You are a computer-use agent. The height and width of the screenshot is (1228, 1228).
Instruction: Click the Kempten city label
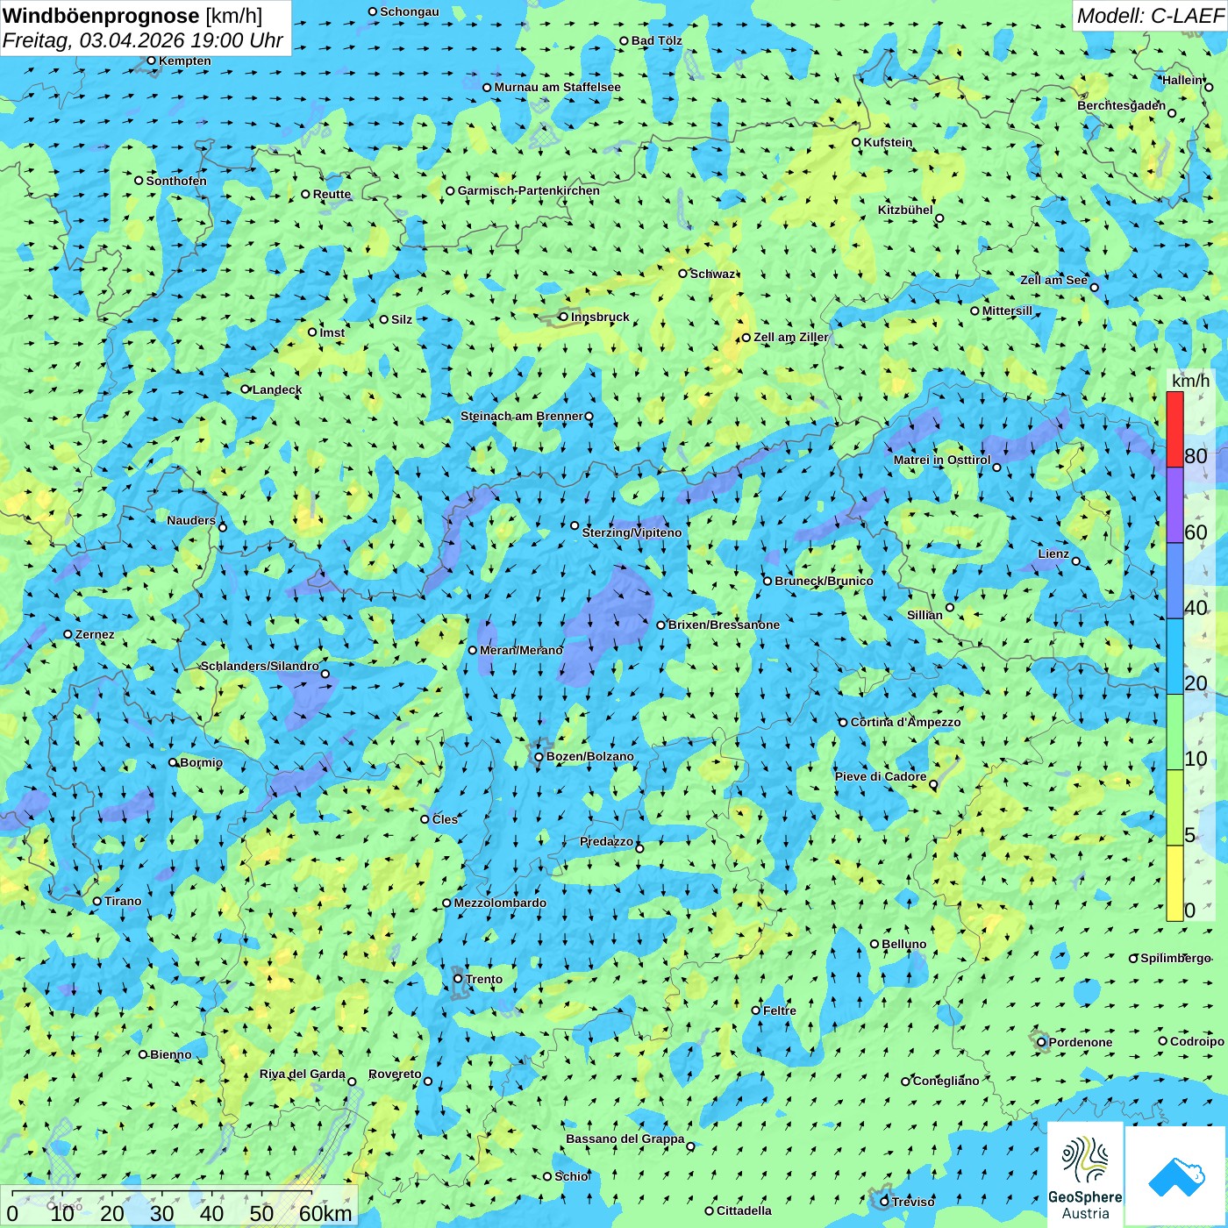[184, 61]
